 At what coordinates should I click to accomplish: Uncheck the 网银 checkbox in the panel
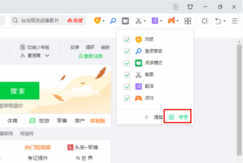(127, 40)
